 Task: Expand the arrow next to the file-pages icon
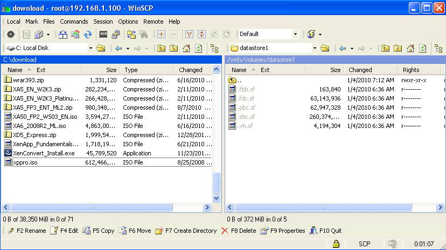pyautogui.click(x=48, y=34)
